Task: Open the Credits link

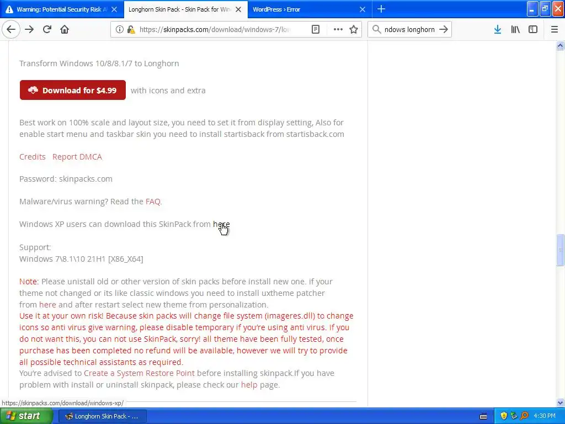Action: click(x=33, y=157)
